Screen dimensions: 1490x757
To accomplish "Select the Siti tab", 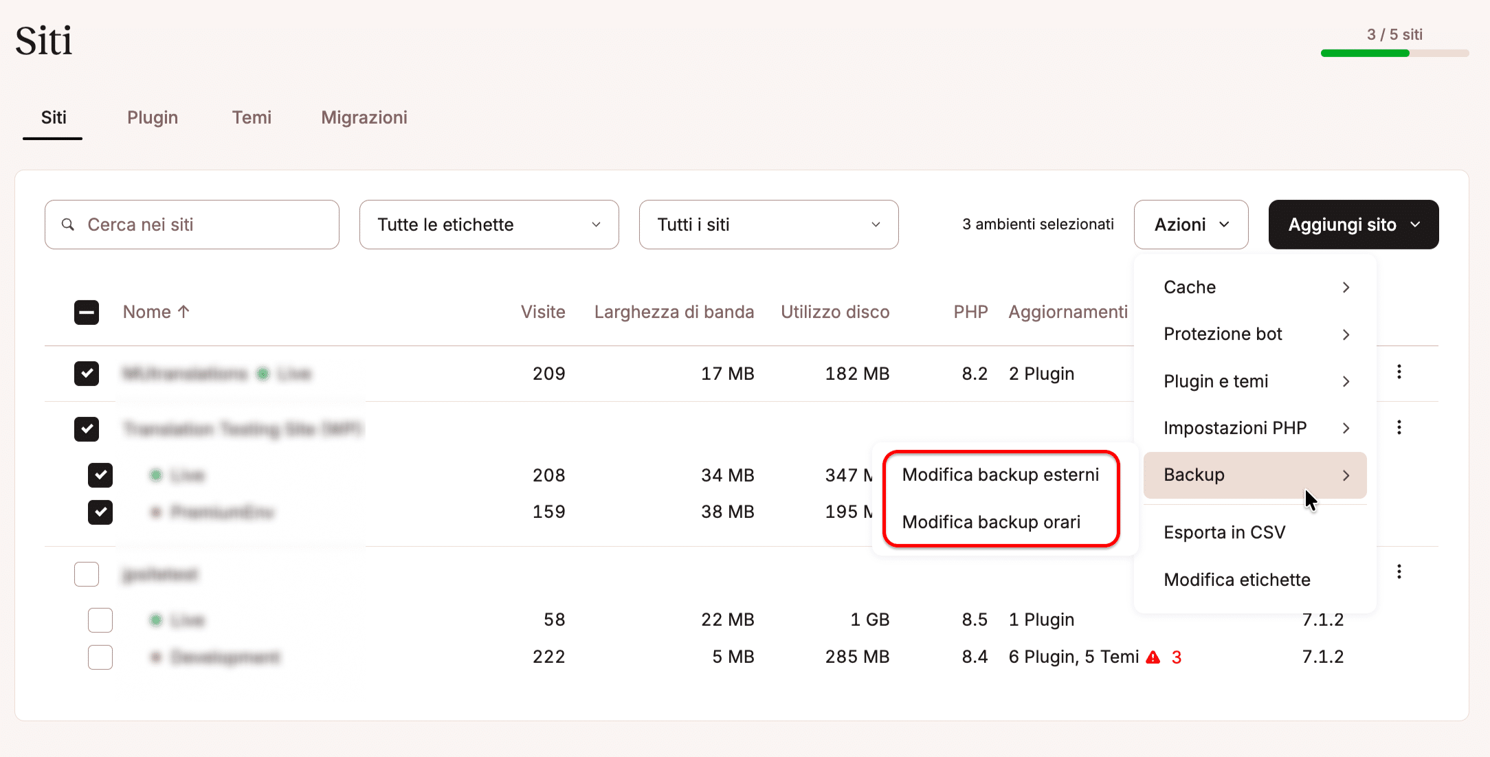I will [x=54, y=117].
